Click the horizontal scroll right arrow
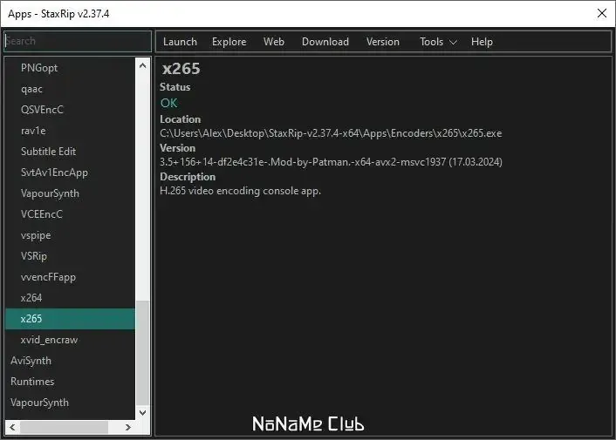Screen dimensions: 616x440 point(128,427)
